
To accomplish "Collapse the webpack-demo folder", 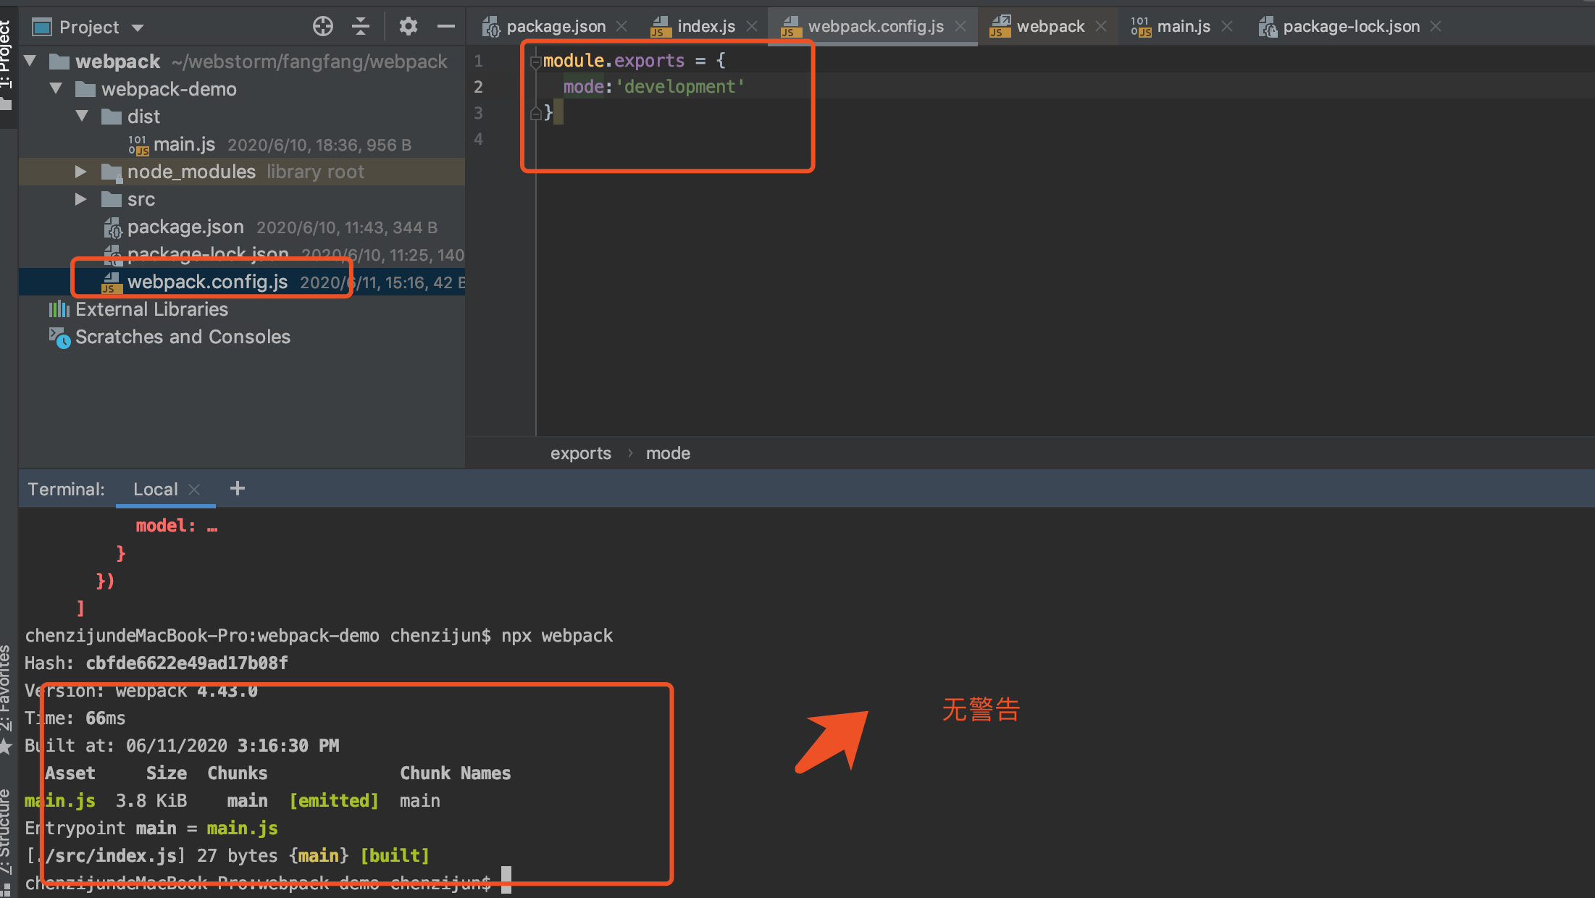I will (56, 88).
